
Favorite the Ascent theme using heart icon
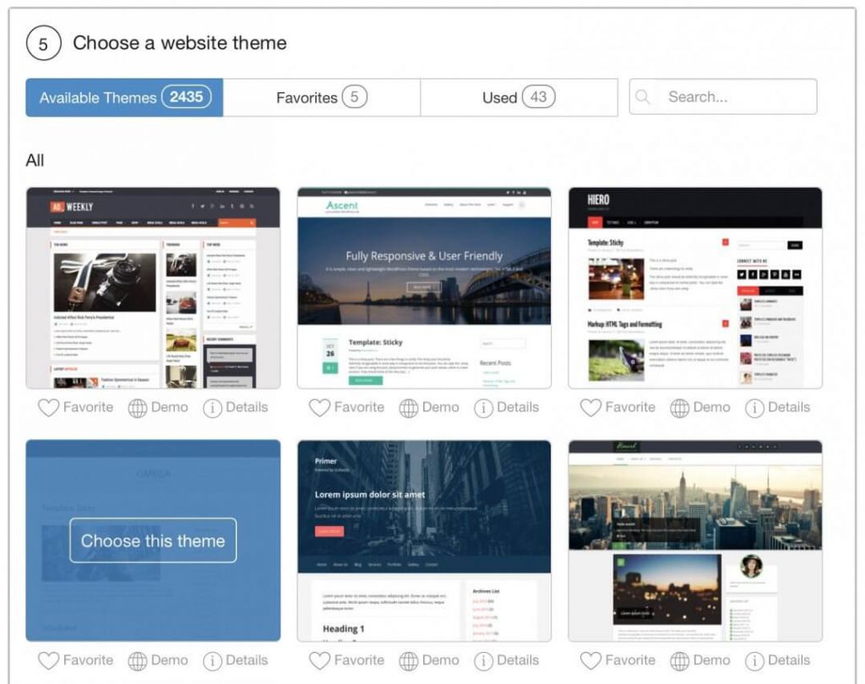click(x=319, y=407)
